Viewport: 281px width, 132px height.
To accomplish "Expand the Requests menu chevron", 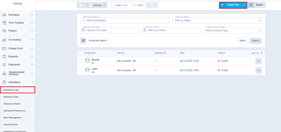I will [32, 57].
